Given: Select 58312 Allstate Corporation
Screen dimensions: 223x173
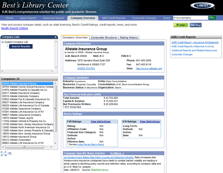Looking at the screenshot, I should tap(28, 140).
